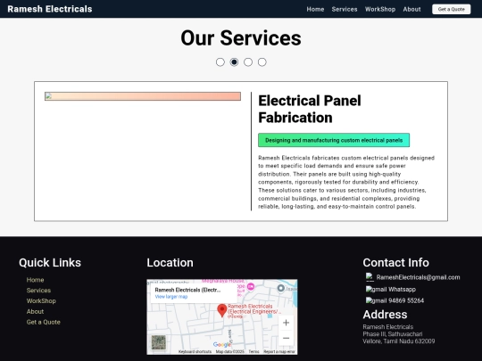Open Services in the top navigation
The width and height of the screenshot is (482, 361).
(345, 9)
